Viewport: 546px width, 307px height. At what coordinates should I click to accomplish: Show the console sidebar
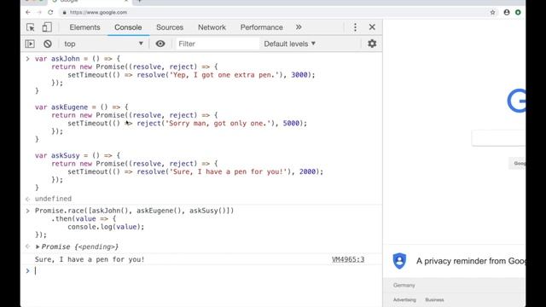(x=30, y=43)
